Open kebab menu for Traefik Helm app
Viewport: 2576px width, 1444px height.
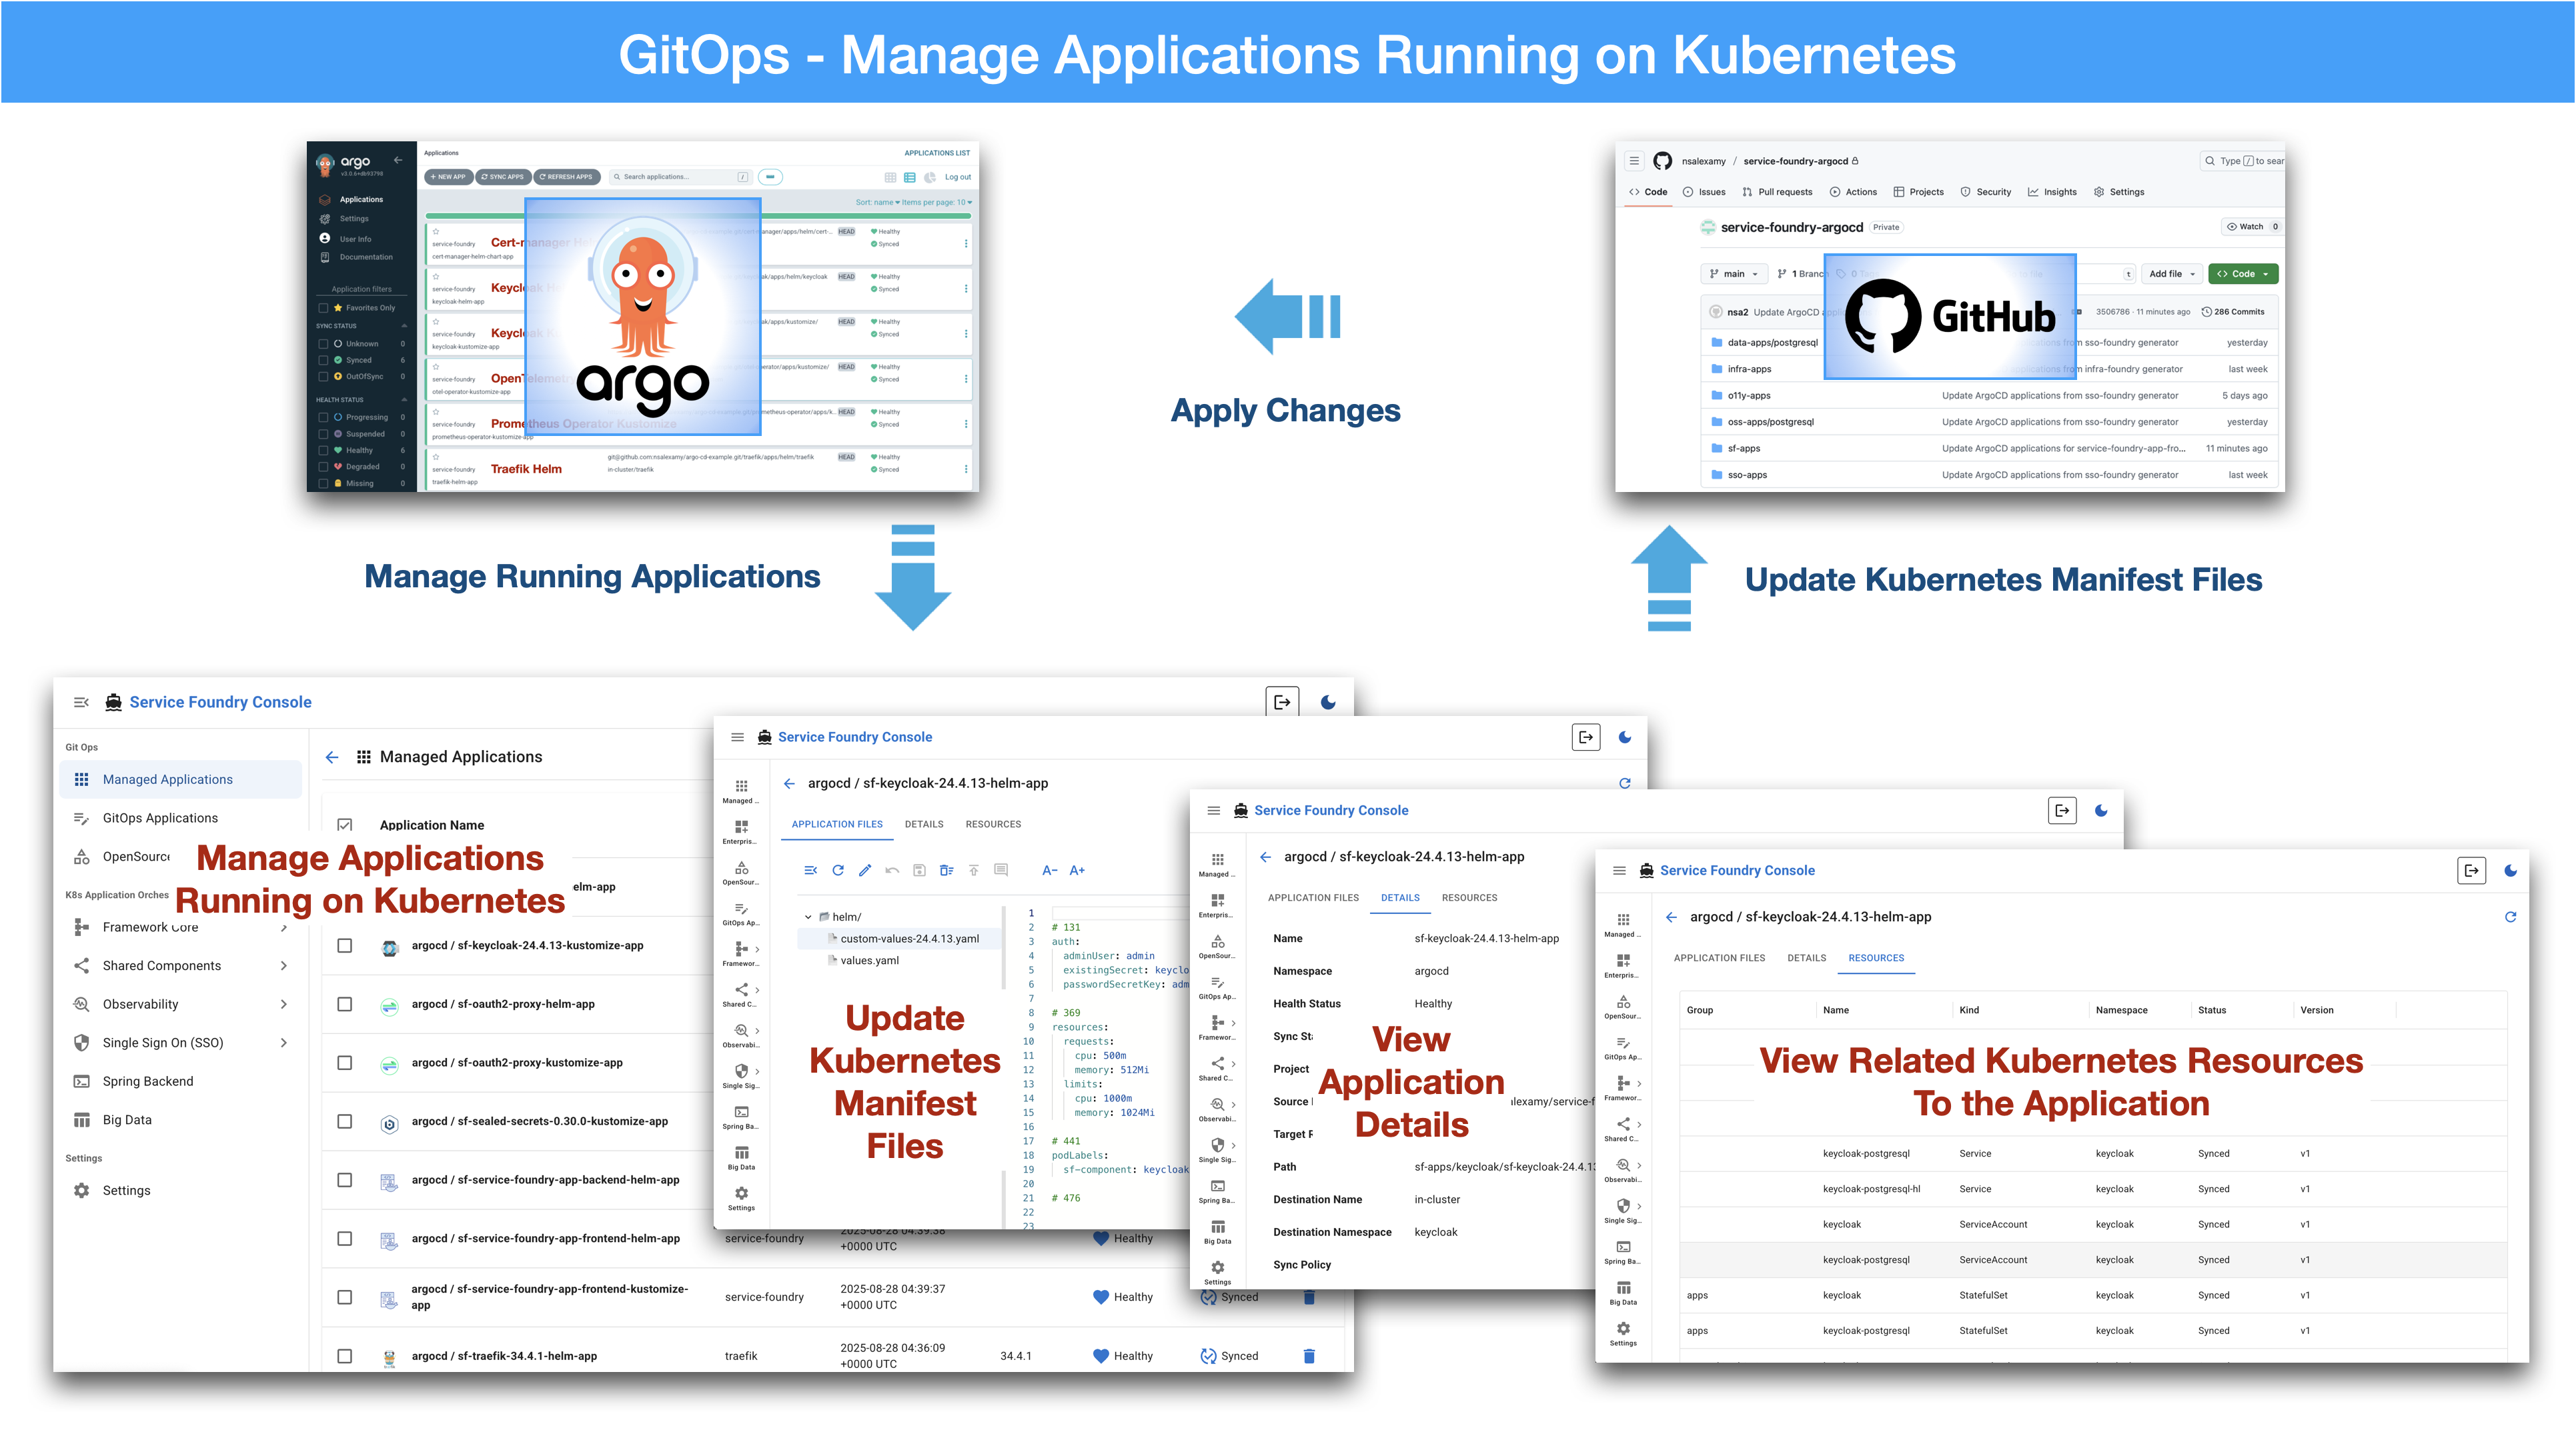[966, 469]
